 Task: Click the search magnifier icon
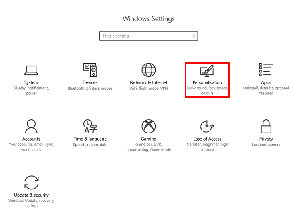click(194, 36)
